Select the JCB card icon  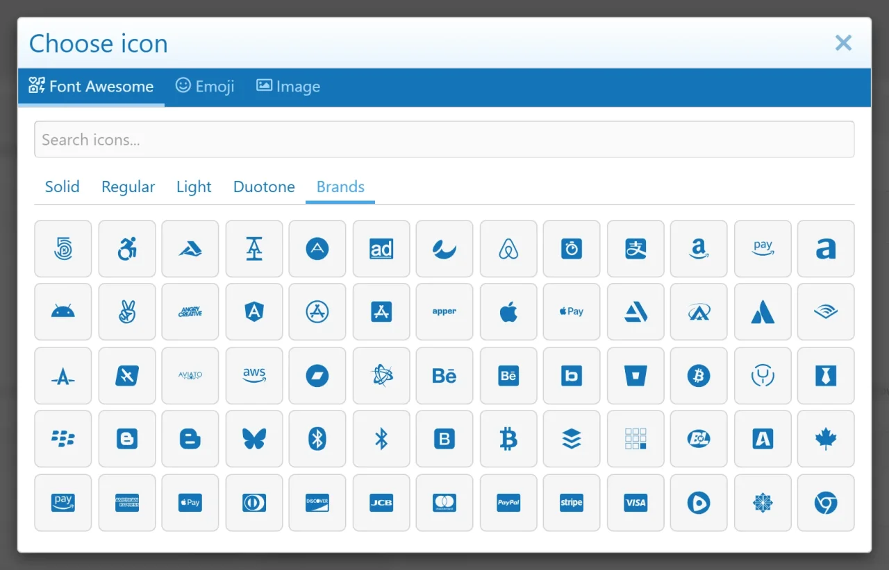[381, 502]
